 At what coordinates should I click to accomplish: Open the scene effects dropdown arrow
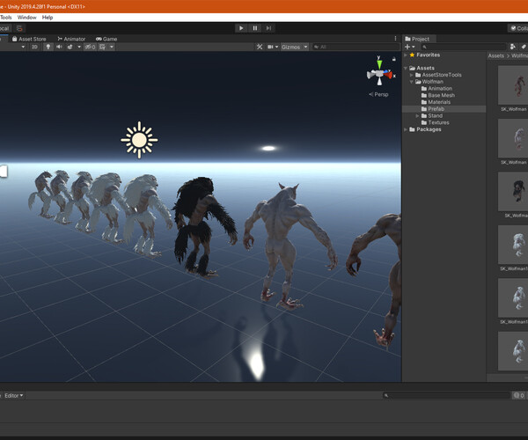point(79,47)
